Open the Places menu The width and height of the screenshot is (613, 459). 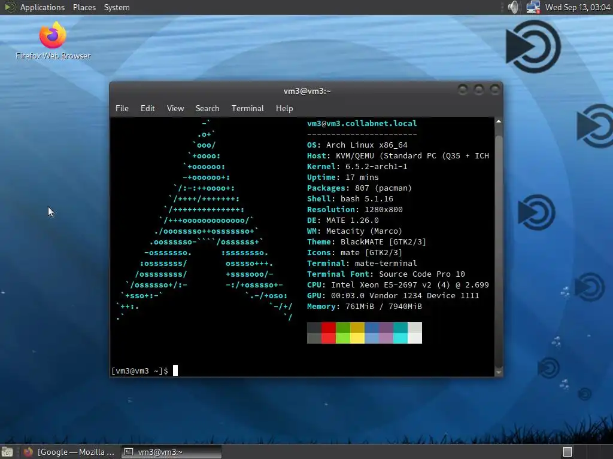84,7
